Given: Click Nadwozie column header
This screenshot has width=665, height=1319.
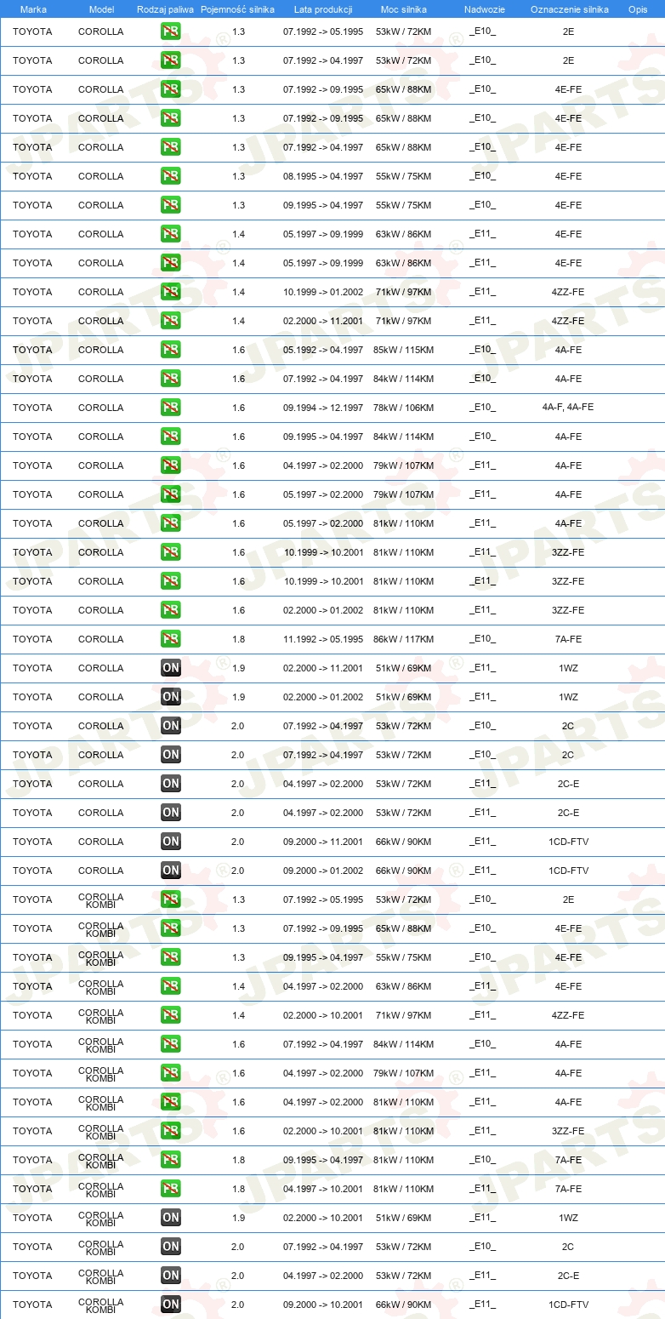Looking at the screenshot, I should point(484,9).
